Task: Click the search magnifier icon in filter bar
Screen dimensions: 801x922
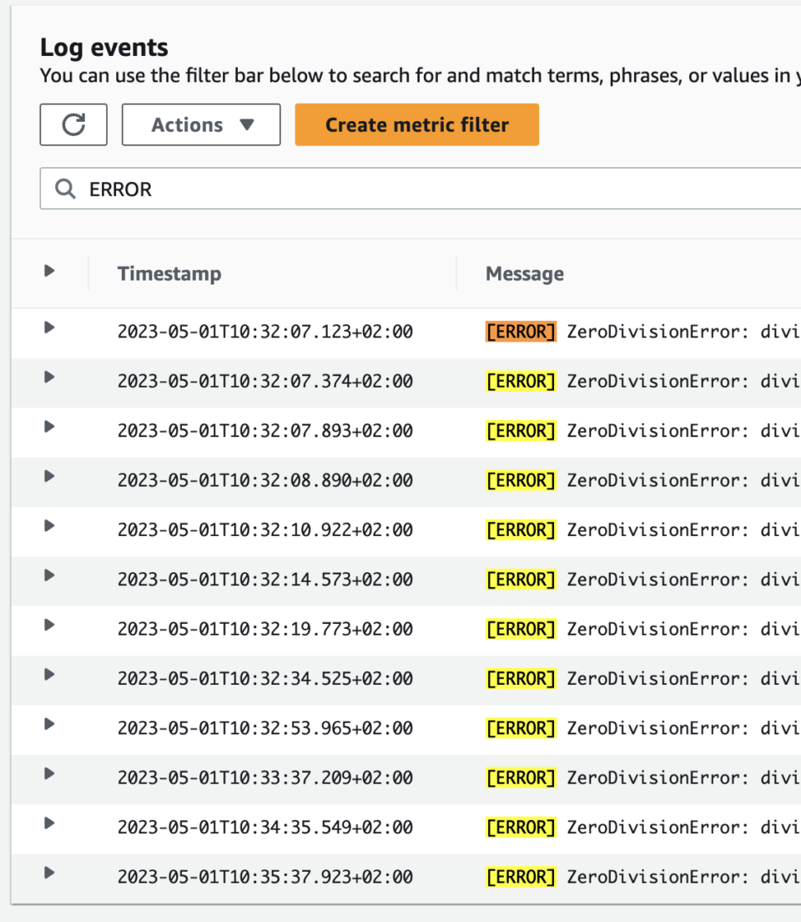Action: [x=65, y=189]
